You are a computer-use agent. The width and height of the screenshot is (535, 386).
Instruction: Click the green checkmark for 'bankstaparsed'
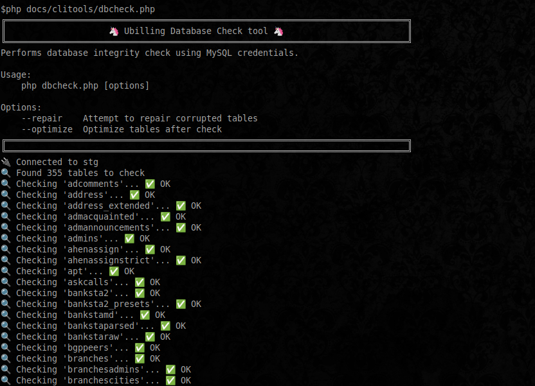pyautogui.click(x=165, y=326)
